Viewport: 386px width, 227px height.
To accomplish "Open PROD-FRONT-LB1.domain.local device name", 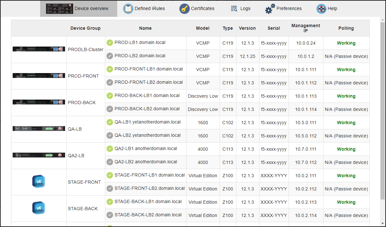I will [149, 69].
